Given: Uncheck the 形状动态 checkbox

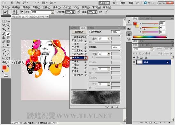Looking at the screenshot, I should coord(73,40).
